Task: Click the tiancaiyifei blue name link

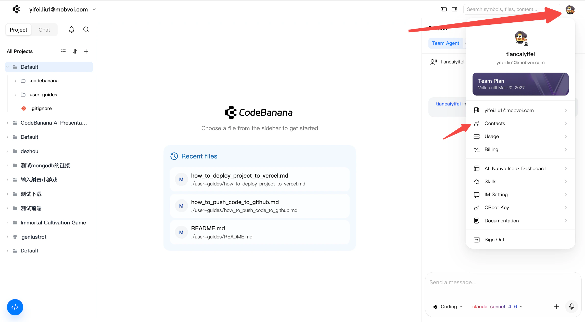Action: tap(448, 104)
